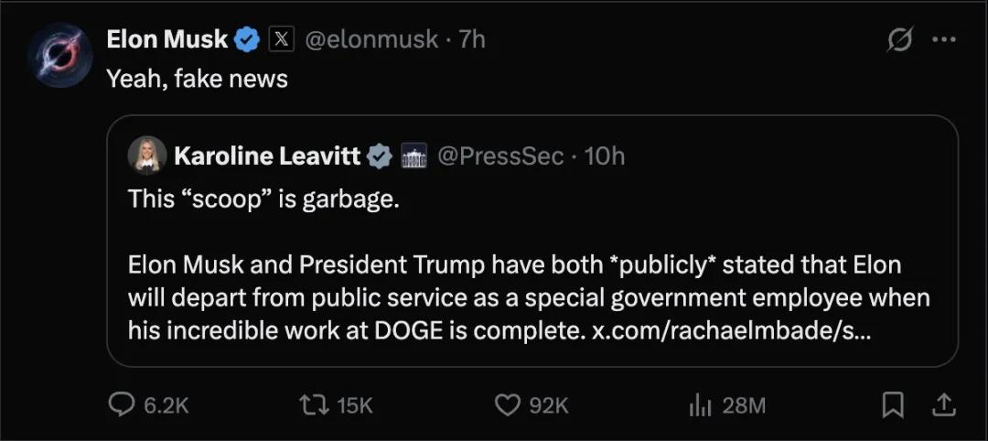Open the quoted post's 10h timestamp
The height and width of the screenshot is (441, 988).
click(x=604, y=156)
